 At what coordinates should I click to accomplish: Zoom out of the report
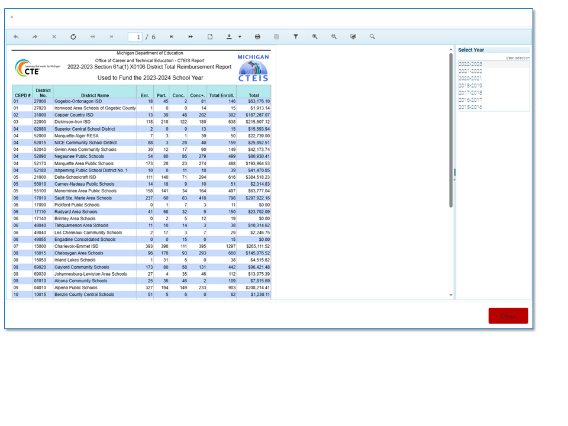(334, 37)
